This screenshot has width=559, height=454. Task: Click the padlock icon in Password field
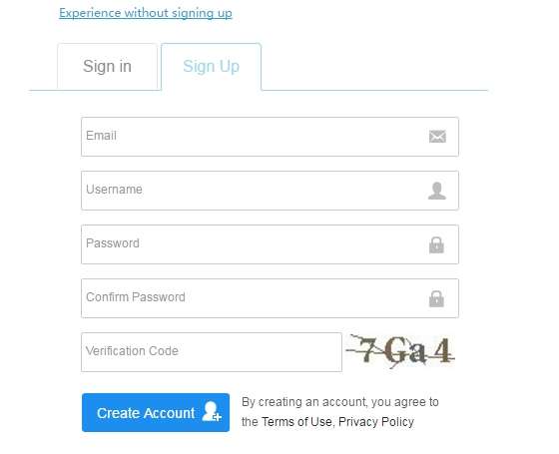437,244
